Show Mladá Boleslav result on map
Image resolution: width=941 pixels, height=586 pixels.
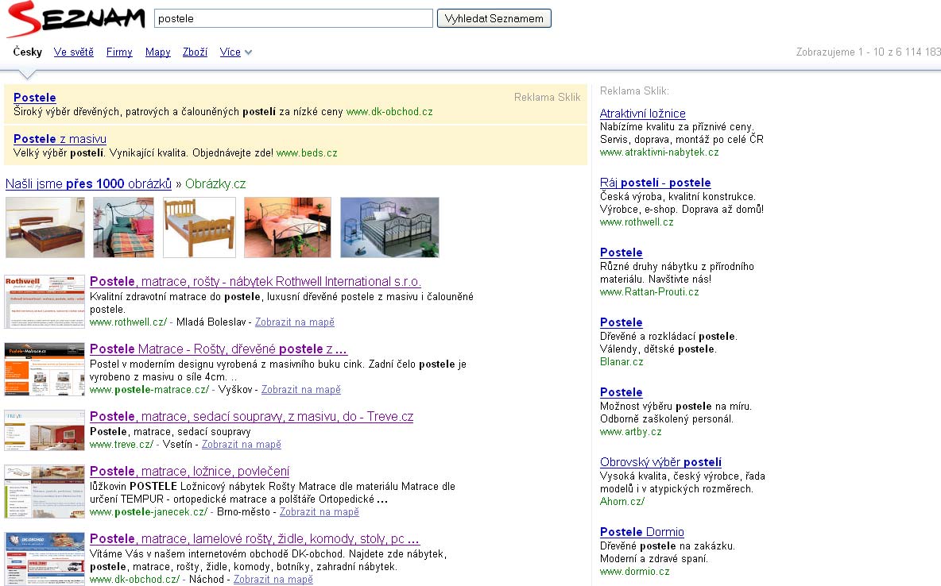point(295,322)
